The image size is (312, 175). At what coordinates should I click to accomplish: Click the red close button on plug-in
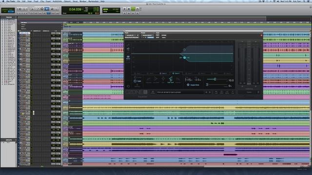(261, 35)
